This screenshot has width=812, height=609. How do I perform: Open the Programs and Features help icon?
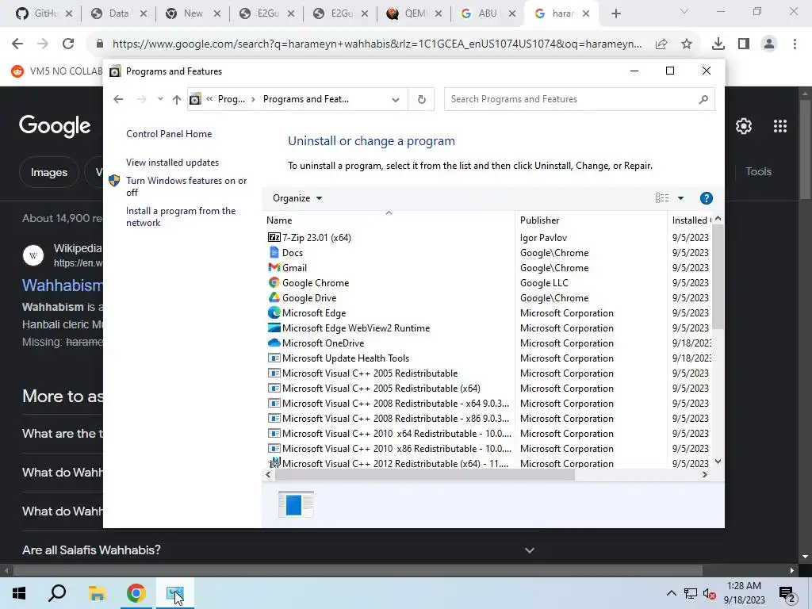(706, 197)
